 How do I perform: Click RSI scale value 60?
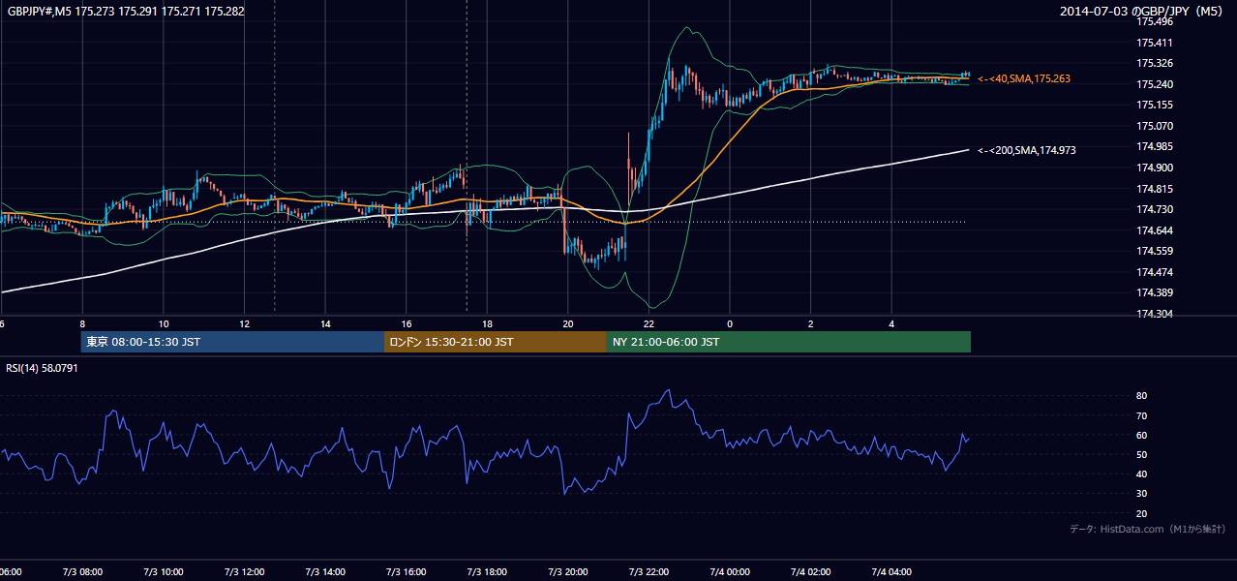(x=1141, y=435)
